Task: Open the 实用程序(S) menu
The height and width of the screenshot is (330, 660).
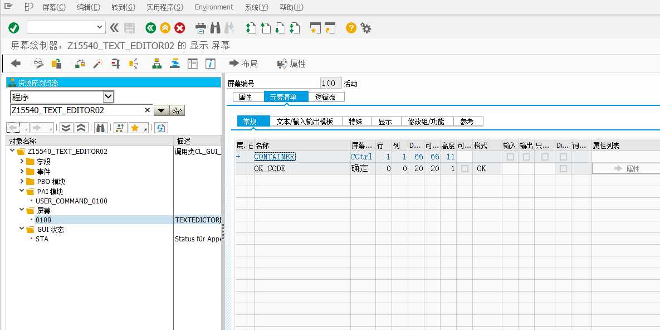Action: 165,7
